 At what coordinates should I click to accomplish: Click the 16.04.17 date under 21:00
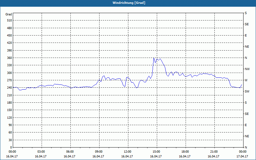click(213, 156)
